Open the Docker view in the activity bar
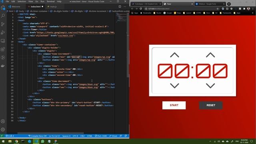256x144 pixels. 3,66
